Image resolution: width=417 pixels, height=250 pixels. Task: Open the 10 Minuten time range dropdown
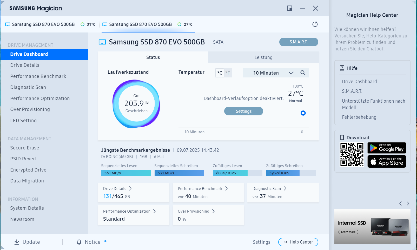click(x=269, y=73)
